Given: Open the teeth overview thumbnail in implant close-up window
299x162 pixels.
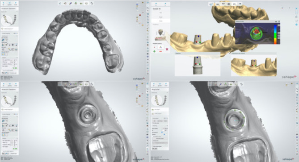Looking at the screenshot, I should 9,101.
